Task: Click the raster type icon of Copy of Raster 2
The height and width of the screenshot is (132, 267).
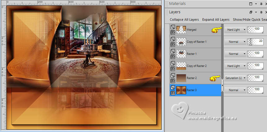Action: [x=173, y=64]
